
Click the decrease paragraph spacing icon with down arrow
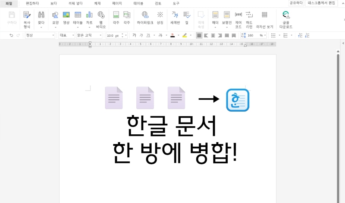point(307,35)
